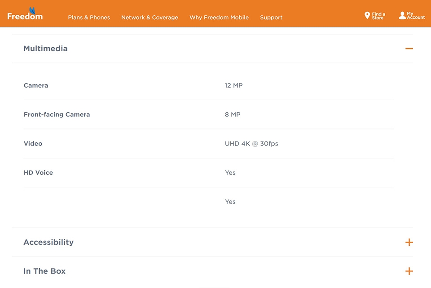The height and width of the screenshot is (288, 431).
Task: Select the UHD 4K @ 30fps value
Action: click(251, 144)
